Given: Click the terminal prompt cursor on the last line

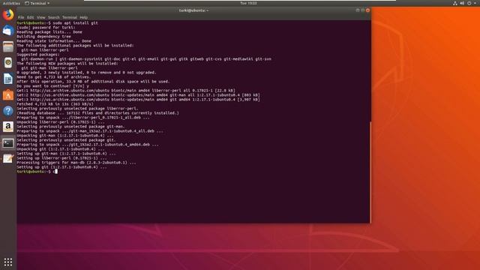Looking at the screenshot, I should (x=56, y=172).
